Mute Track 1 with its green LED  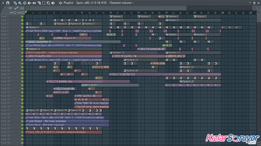tap(22, 17)
